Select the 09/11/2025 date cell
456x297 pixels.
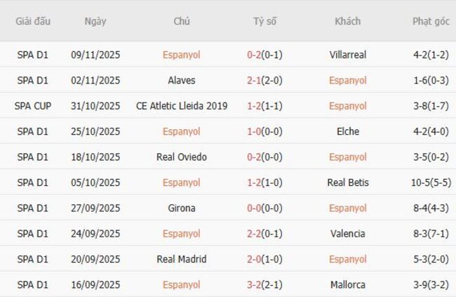pyautogui.click(x=95, y=55)
